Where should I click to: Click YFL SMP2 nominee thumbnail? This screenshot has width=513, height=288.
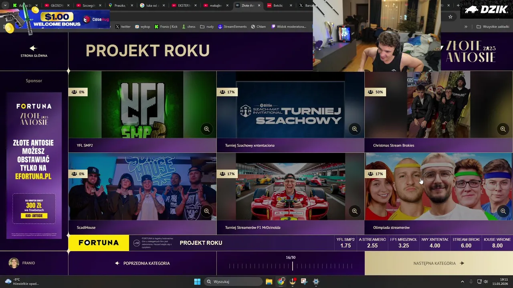click(142, 105)
